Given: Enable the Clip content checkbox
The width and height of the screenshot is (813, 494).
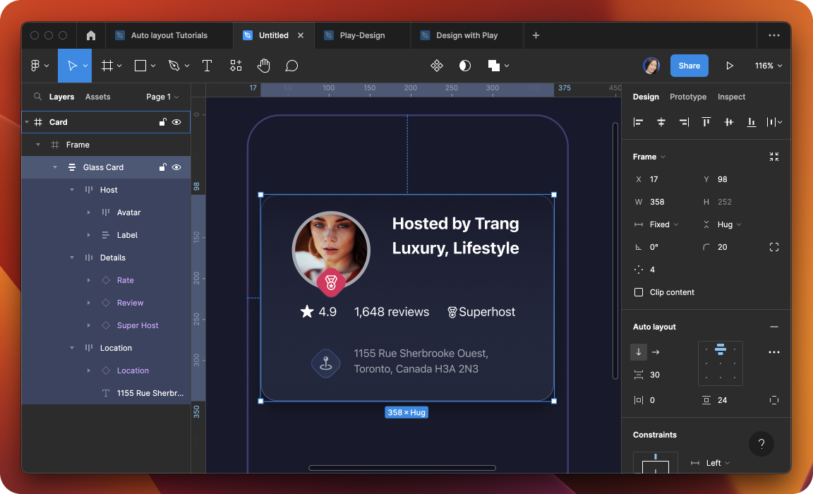Looking at the screenshot, I should point(639,292).
